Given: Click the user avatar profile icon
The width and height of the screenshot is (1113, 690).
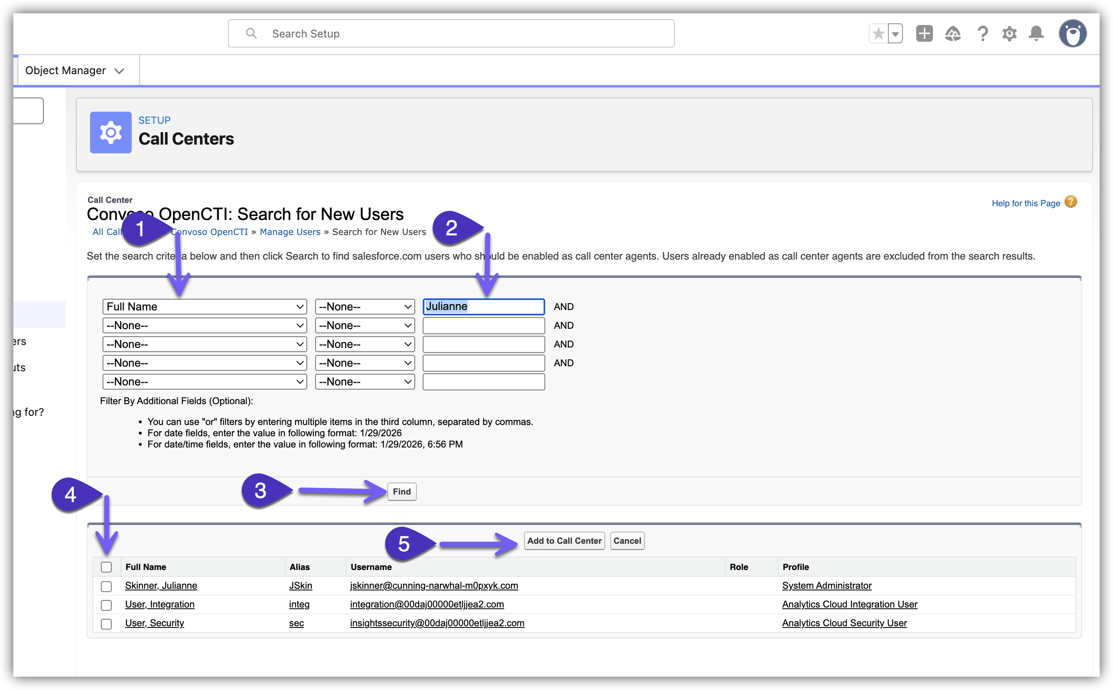Looking at the screenshot, I should click(1073, 33).
